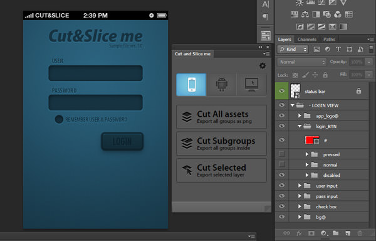
Task: Collapse the login_BTN group
Action: [x=300, y=126]
